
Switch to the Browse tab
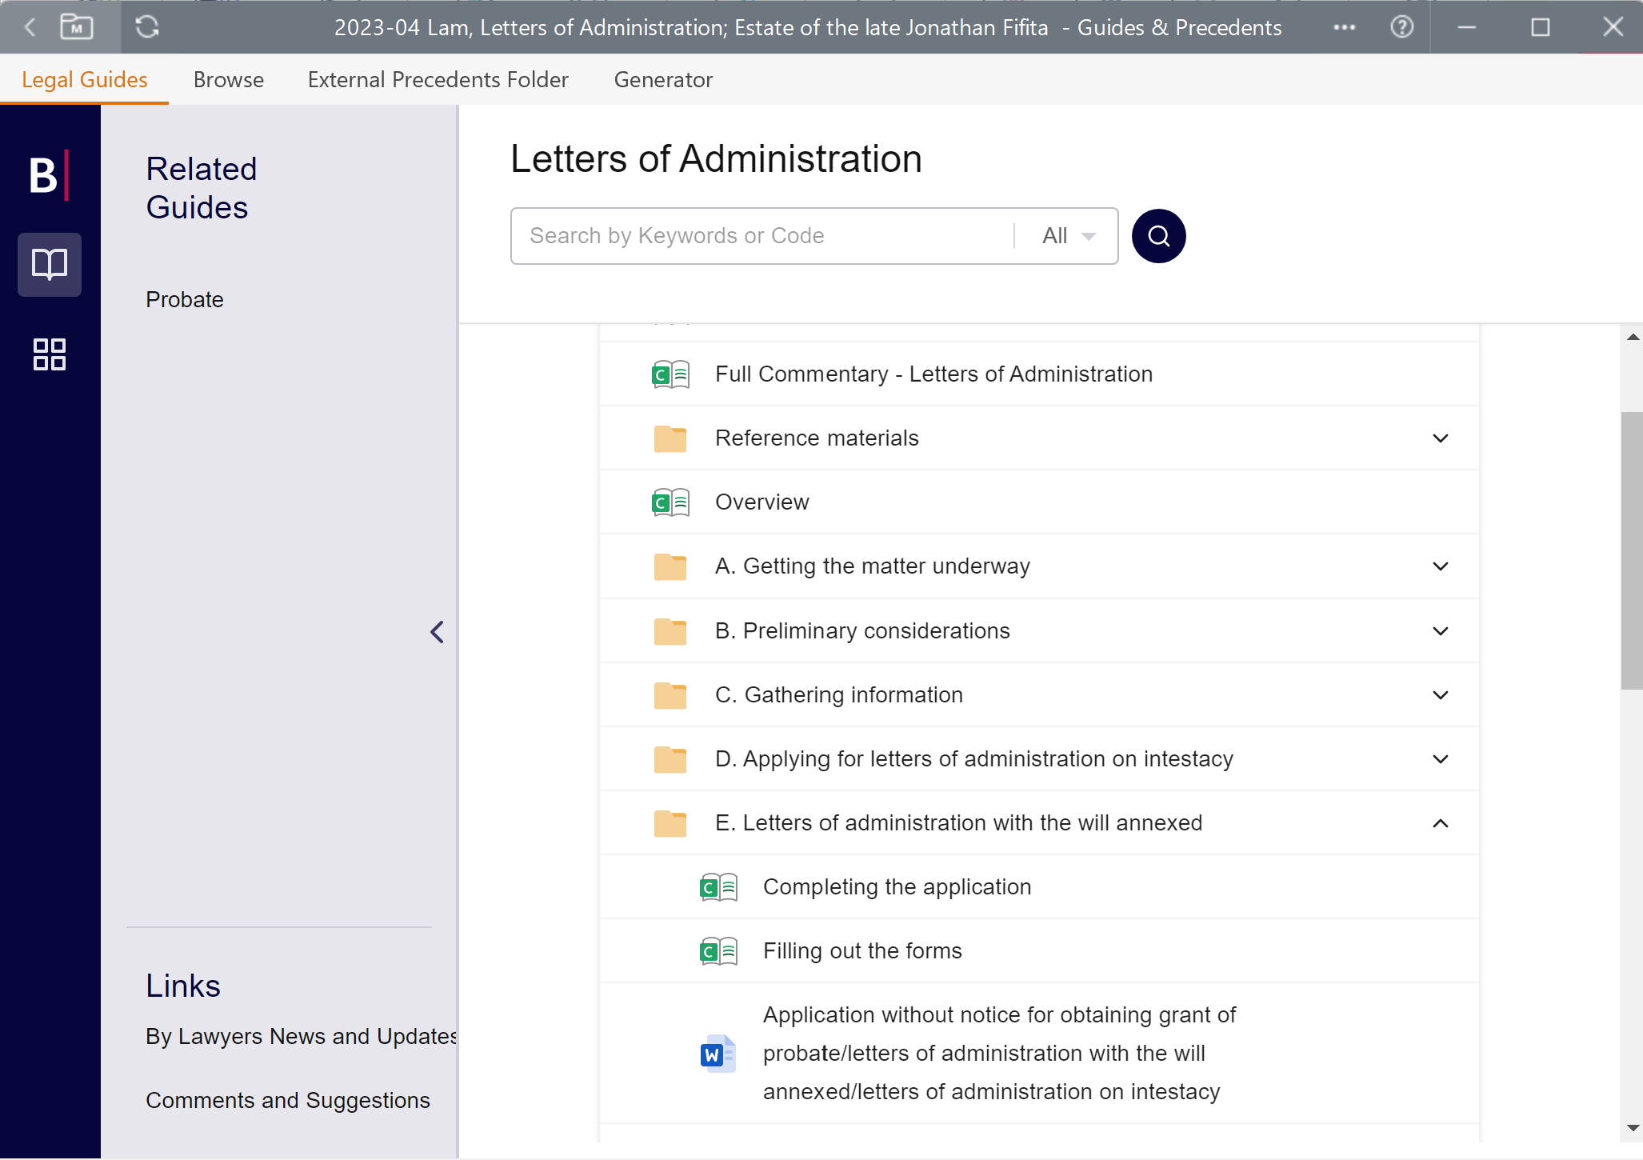point(228,79)
